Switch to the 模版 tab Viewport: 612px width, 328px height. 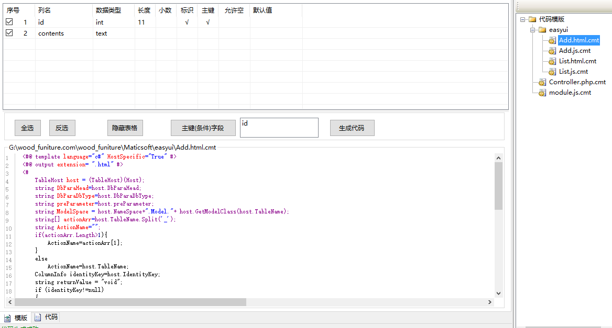[x=16, y=318]
